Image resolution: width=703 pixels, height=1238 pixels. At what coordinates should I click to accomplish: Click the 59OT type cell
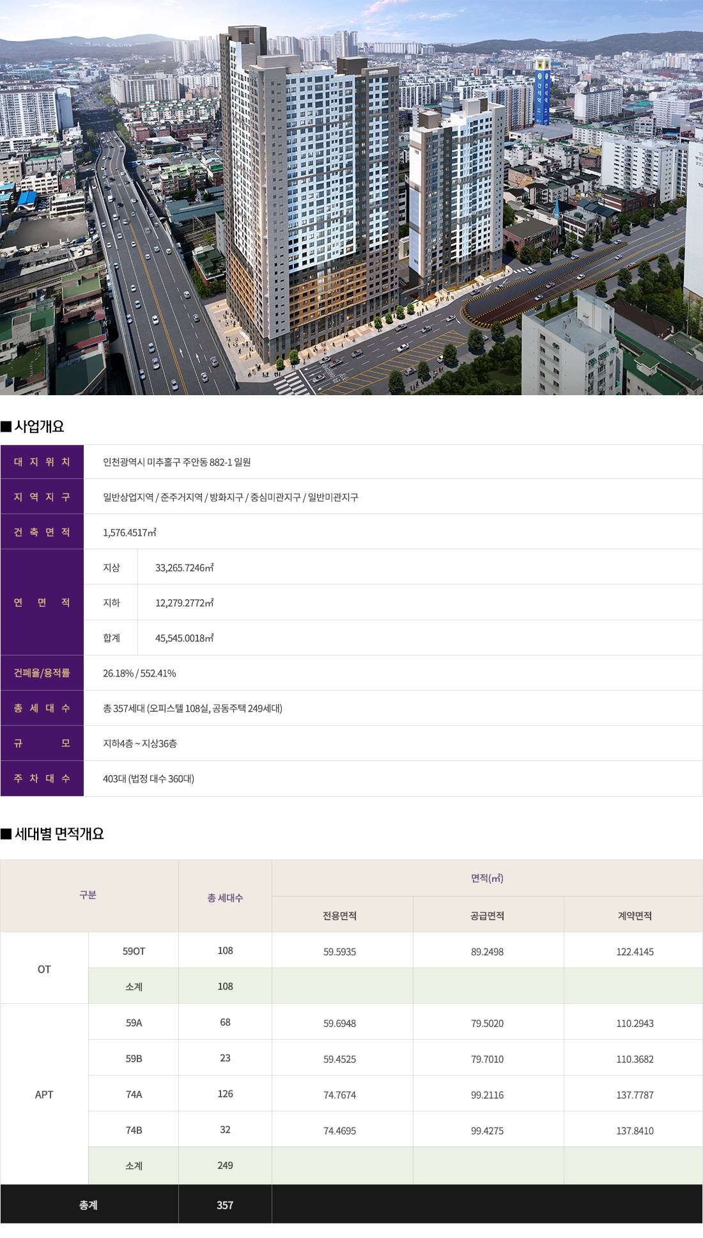tap(134, 951)
